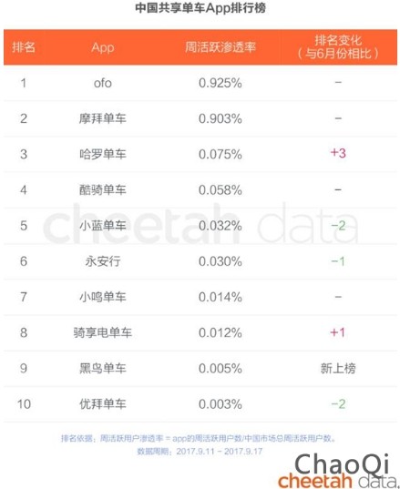Click the +3 rank change value

[x=338, y=153]
